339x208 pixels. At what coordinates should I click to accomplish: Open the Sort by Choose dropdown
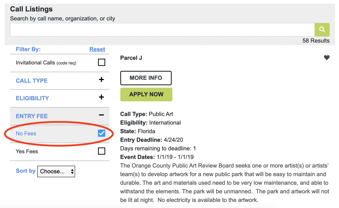(56, 171)
